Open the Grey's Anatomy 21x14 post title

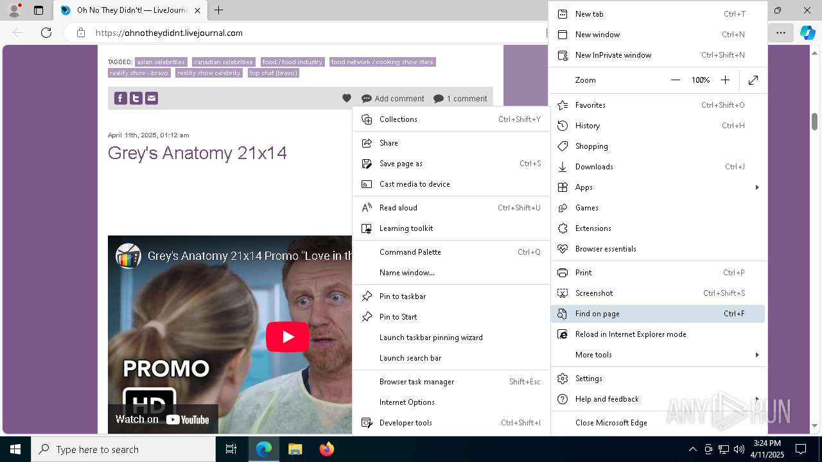click(x=197, y=153)
